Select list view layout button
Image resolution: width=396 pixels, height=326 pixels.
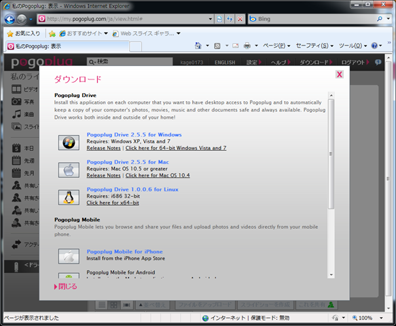[x=102, y=305]
